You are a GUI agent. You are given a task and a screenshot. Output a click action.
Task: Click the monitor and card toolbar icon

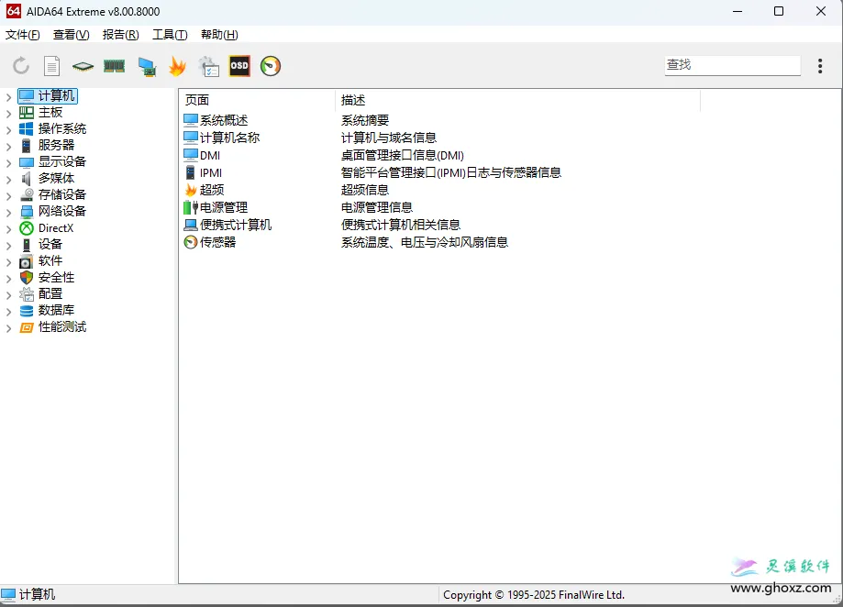tap(146, 66)
